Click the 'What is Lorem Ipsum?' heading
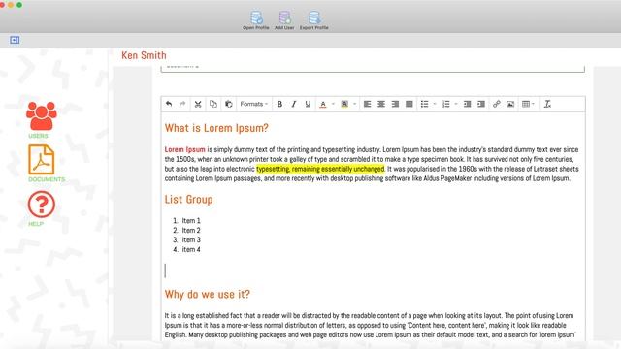Viewport: 621px width, 349px height. (216, 128)
